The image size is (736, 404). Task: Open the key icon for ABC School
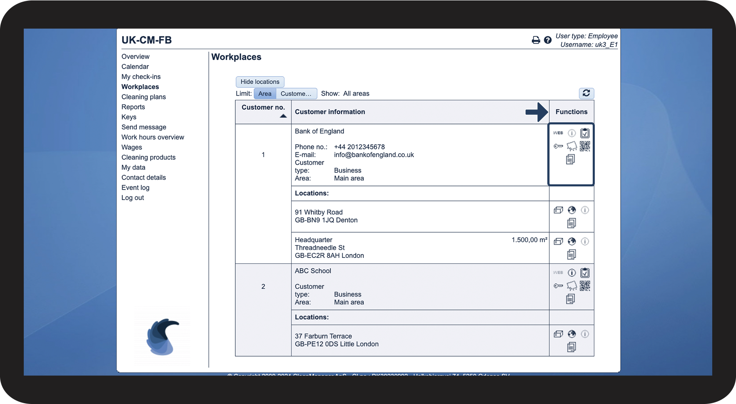coord(558,286)
